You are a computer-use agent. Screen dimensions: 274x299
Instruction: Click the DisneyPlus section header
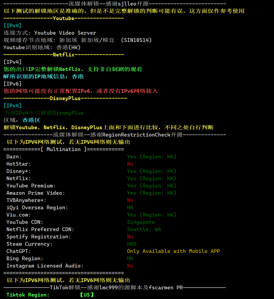[x=65, y=98]
